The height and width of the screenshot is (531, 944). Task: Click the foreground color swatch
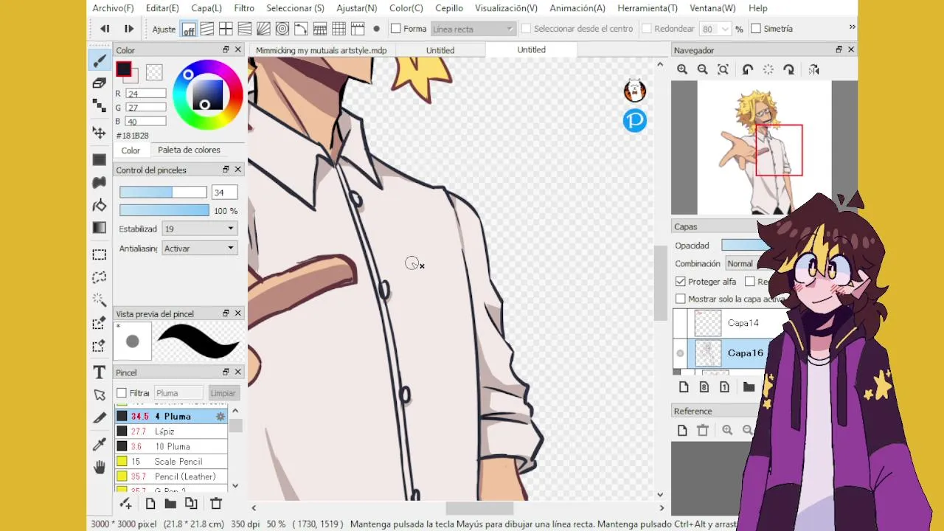[x=123, y=69]
